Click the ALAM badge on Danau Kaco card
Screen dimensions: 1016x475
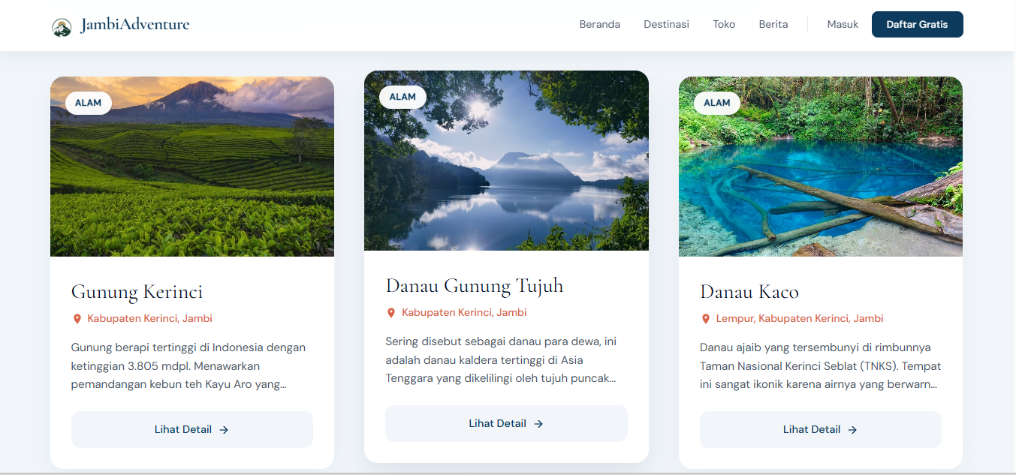point(717,103)
